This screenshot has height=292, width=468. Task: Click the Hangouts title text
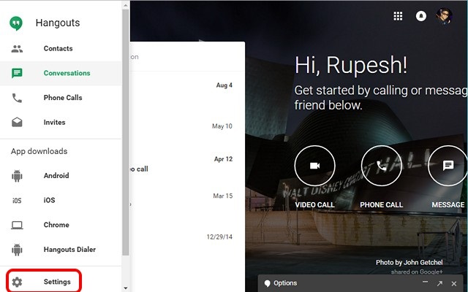click(x=58, y=23)
